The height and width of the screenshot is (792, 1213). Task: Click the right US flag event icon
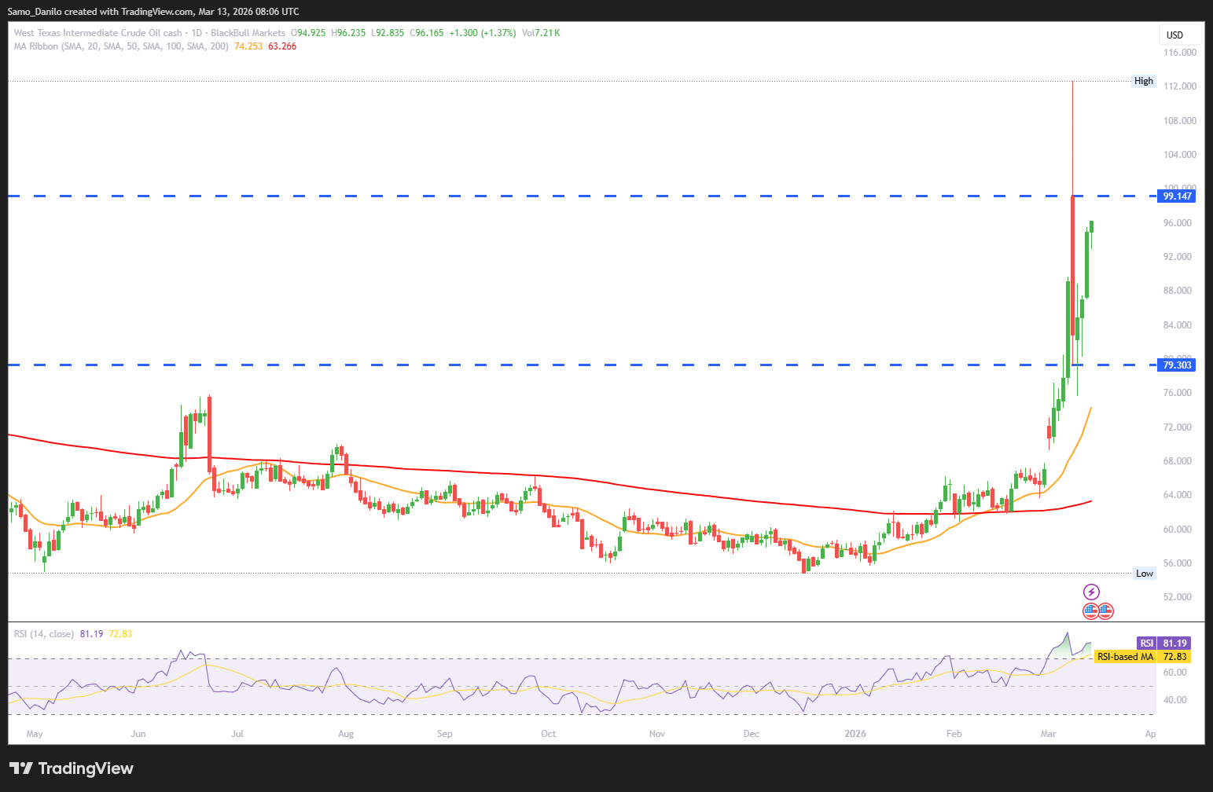1105,610
